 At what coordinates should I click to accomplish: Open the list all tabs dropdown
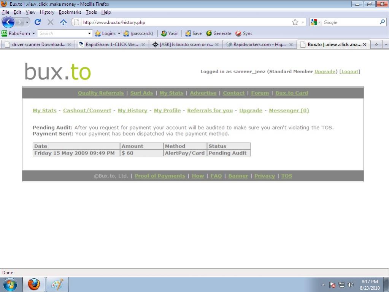coord(386,45)
